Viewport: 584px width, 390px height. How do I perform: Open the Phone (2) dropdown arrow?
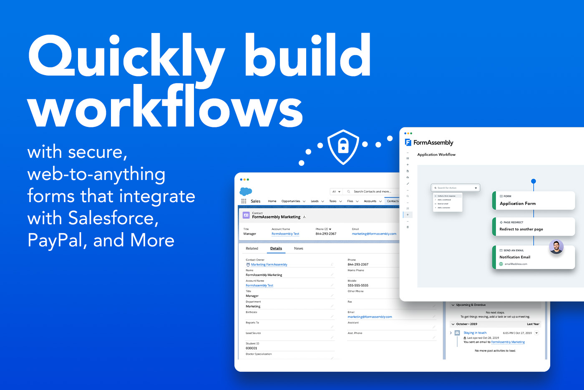[330, 229]
